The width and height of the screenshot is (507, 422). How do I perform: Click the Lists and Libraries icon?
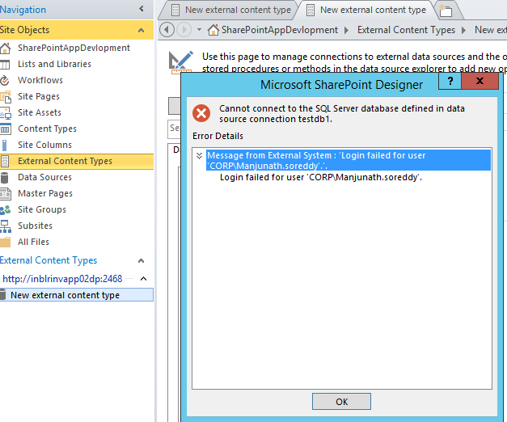tap(5, 65)
